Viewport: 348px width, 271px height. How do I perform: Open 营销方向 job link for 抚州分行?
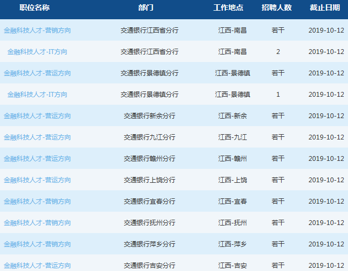pyautogui.click(x=37, y=223)
